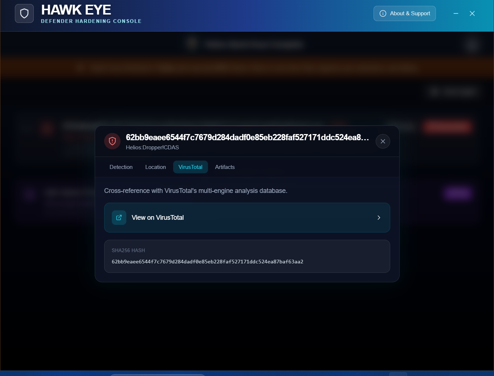The height and width of the screenshot is (376, 494).
Task: Click the red threat shield icon
Action: coord(112,141)
